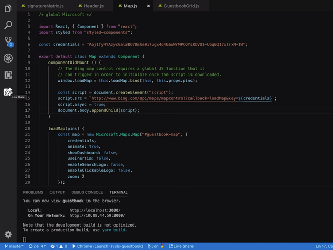The image size is (333, 250).
Task: Open the errors and warnings status indicator
Action: click(x=59, y=246)
